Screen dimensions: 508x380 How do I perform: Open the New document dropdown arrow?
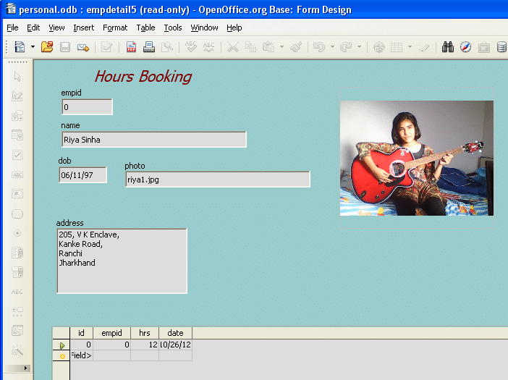point(33,47)
